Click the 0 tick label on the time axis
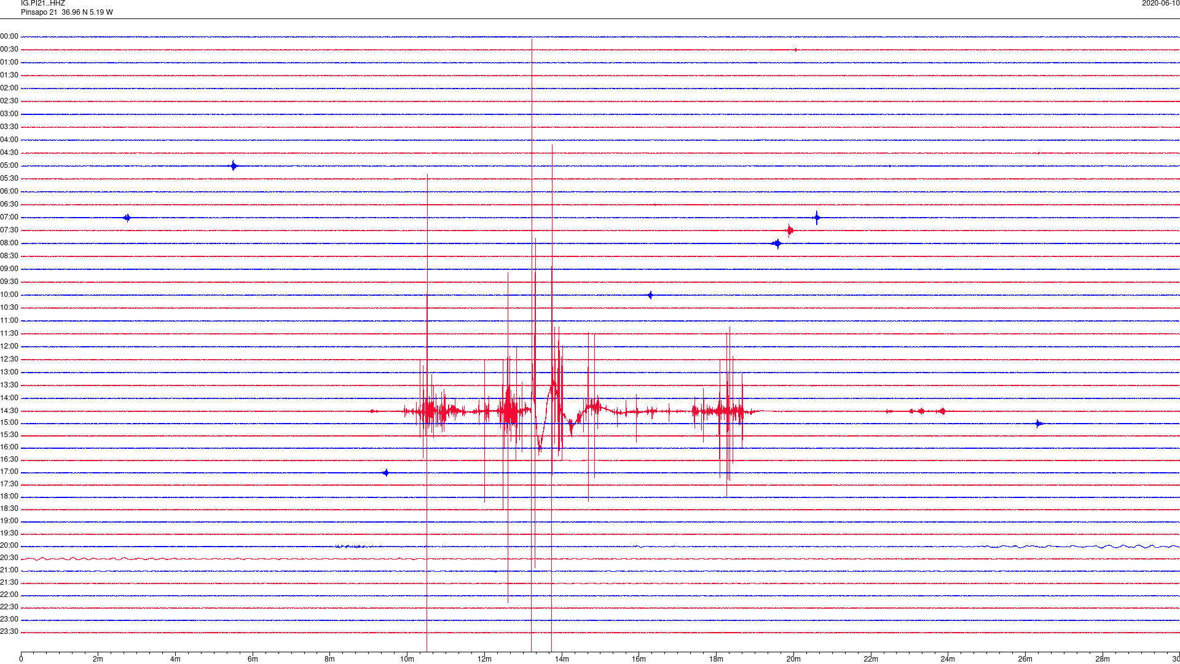This screenshot has height=664, width=1180. click(x=21, y=659)
